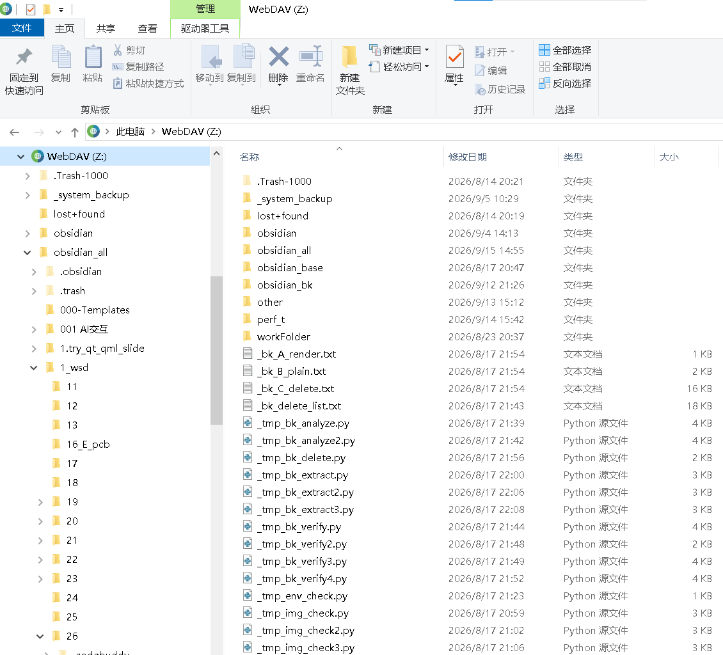Select all items in folder
Image resolution: width=723 pixels, height=655 pixels.
coord(566,51)
